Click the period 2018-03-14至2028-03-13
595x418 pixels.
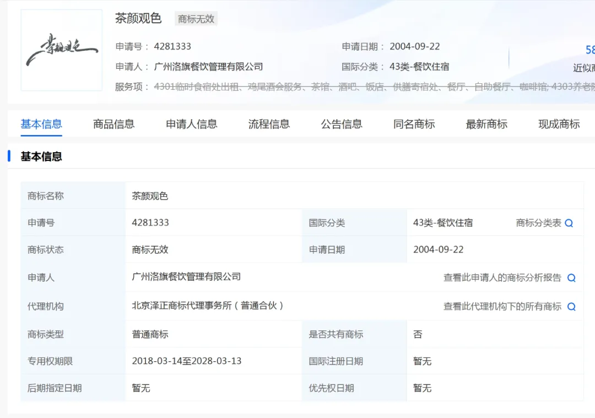click(x=187, y=361)
